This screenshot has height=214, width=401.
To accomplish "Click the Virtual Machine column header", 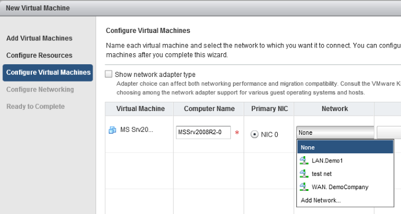I will click(139, 109).
